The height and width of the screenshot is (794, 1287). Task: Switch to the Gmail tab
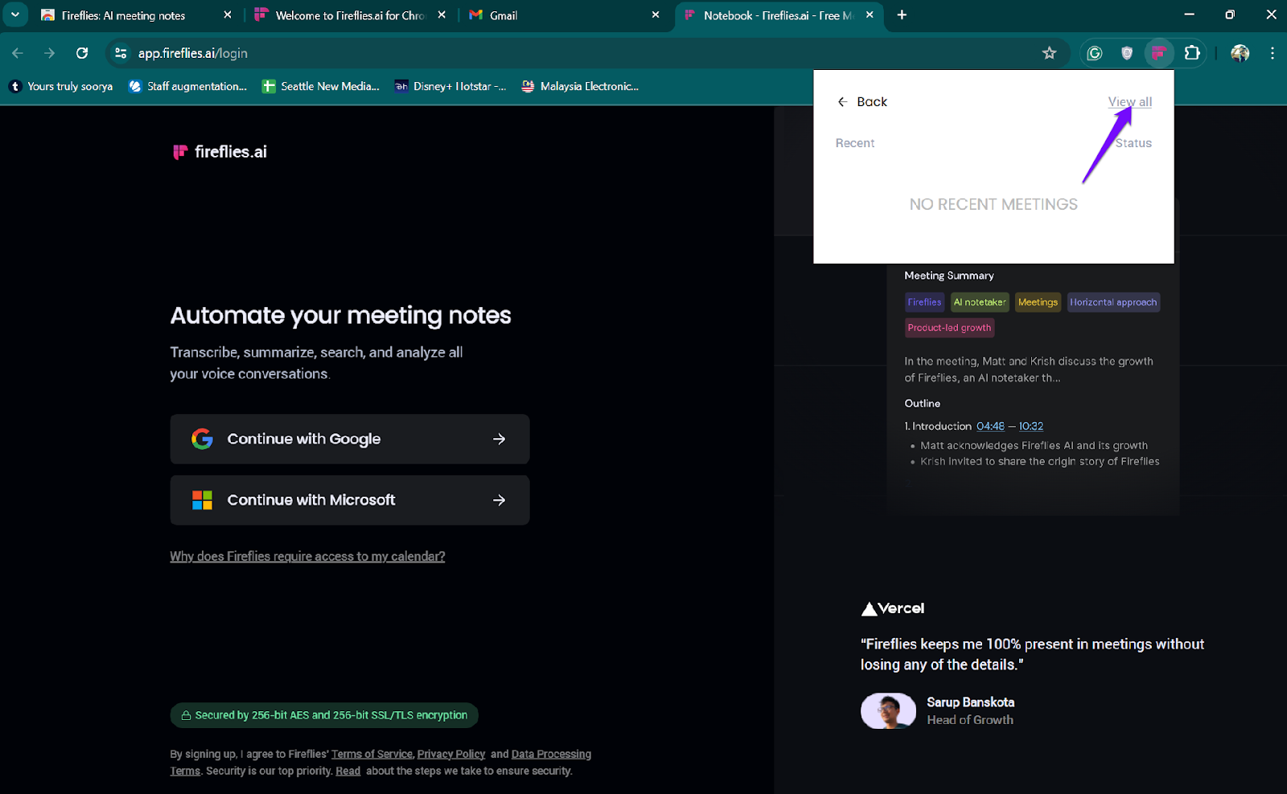pos(503,15)
